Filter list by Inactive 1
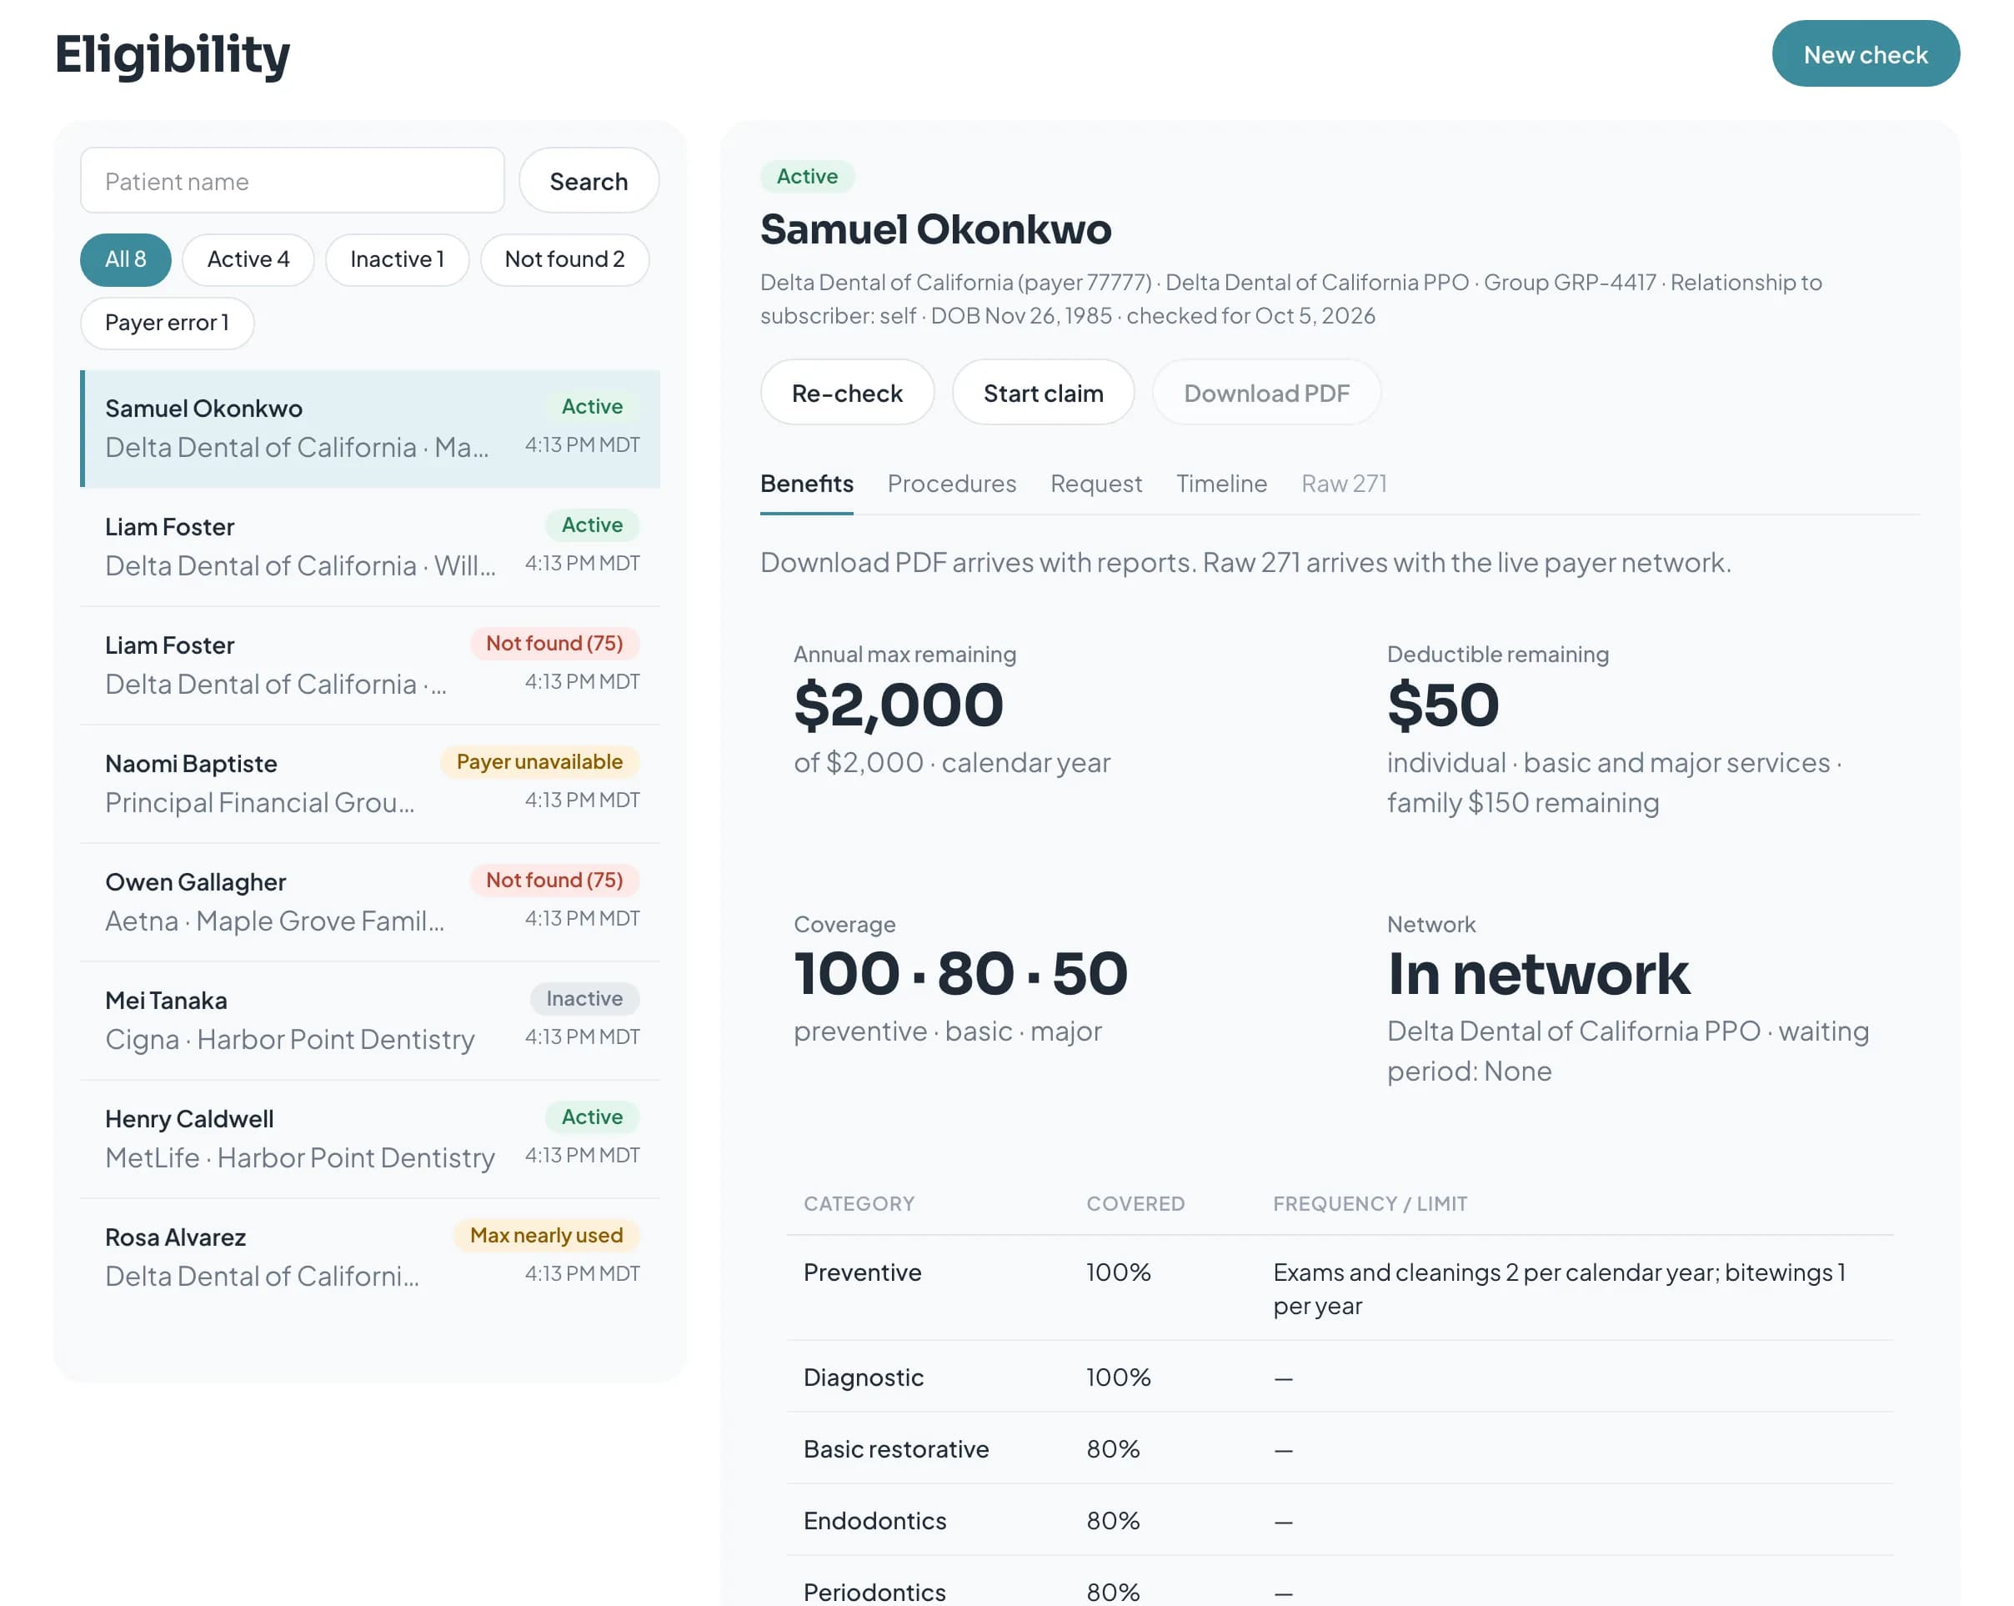This screenshot has height=1606, width=2014. (397, 258)
